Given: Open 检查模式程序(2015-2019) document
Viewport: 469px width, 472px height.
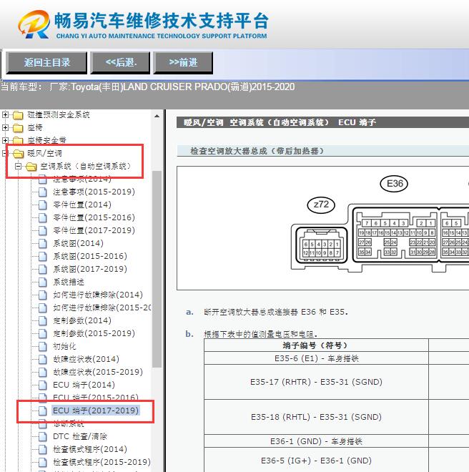Looking at the screenshot, I should point(102,462).
